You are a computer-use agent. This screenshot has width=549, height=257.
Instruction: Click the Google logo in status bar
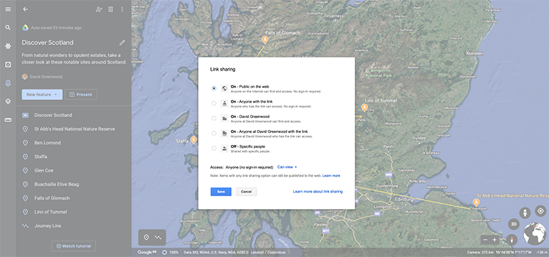147,252
